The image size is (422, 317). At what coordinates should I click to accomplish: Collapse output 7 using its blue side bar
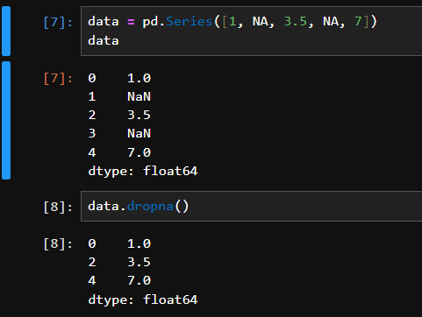6,120
